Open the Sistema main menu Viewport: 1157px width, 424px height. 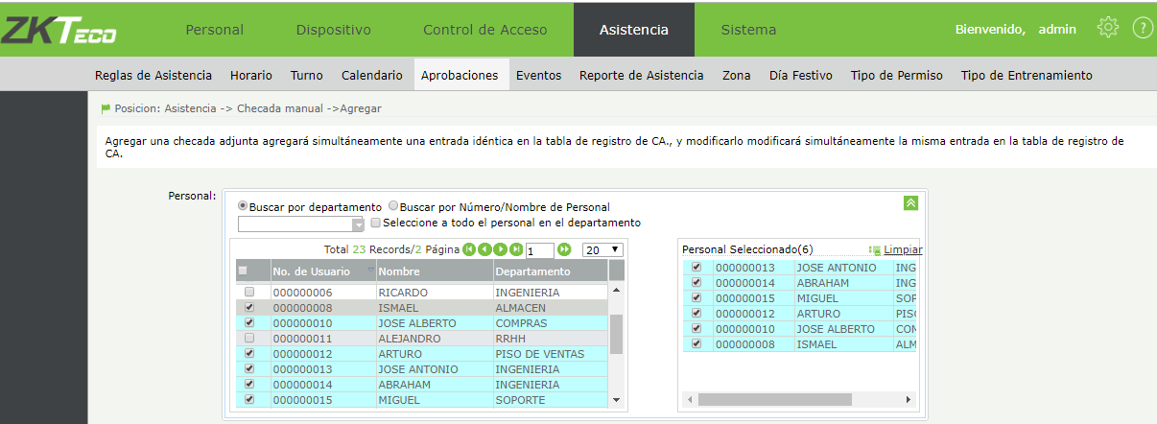[x=748, y=30]
